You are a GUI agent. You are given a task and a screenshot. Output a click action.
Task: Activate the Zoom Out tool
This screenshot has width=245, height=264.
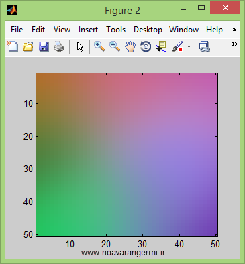[x=115, y=46]
